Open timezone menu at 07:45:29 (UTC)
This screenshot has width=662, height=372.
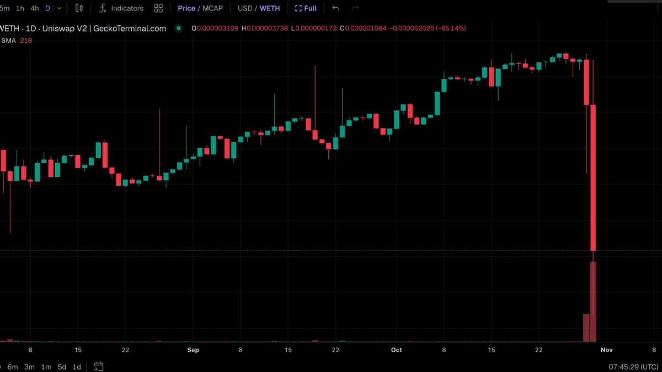pyautogui.click(x=633, y=367)
